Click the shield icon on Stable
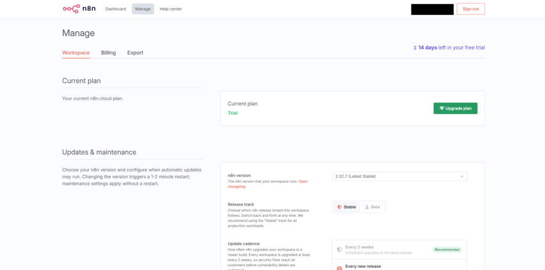This screenshot has height=270, width=545. pos(340,207)
